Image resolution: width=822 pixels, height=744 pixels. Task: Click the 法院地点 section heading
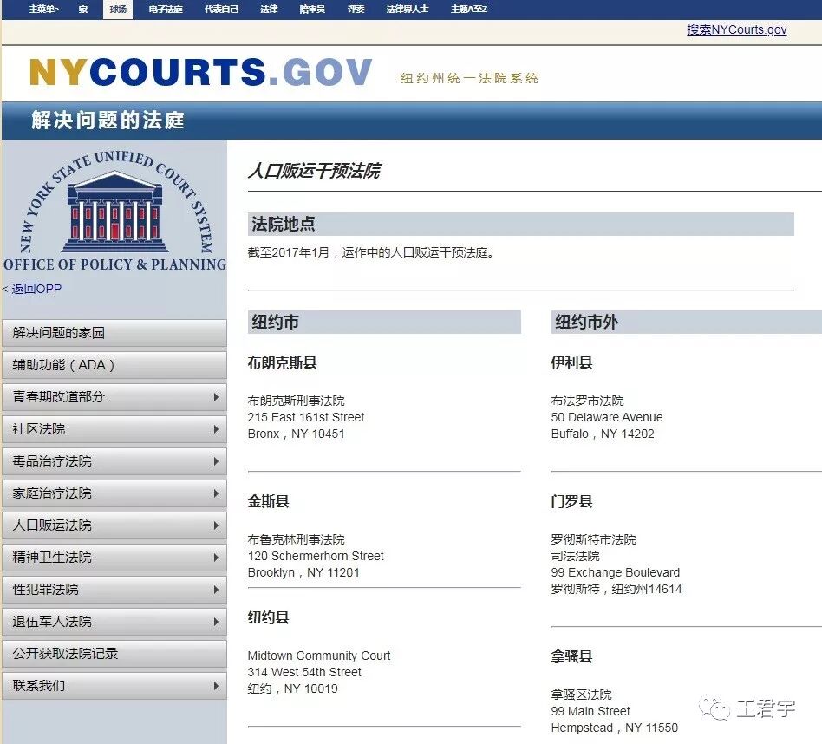283,224
